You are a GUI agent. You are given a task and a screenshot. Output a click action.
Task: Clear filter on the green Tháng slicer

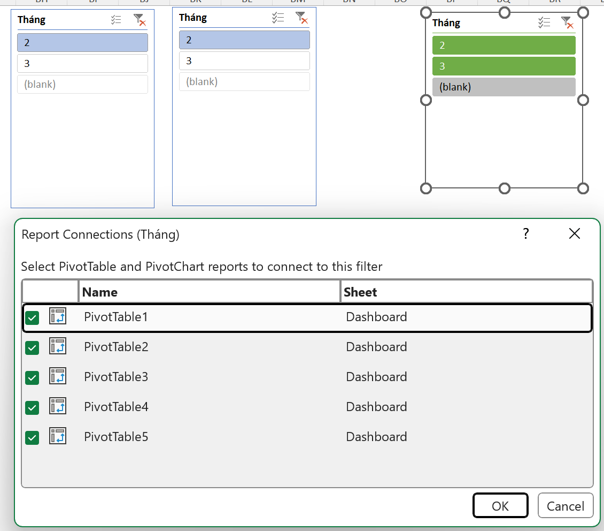click(x=567, y=22)
